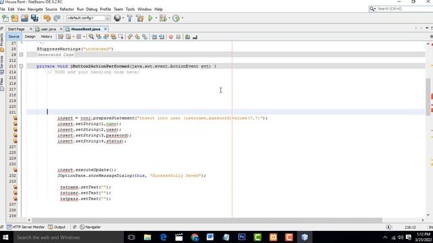Open the Output panel

(57, 227)
